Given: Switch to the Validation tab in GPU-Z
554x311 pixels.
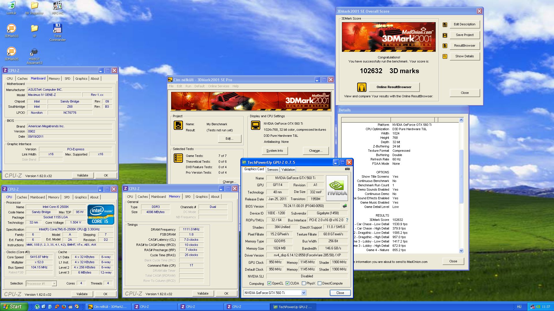Looking at the screenshot, I should [x=288, y=170].
